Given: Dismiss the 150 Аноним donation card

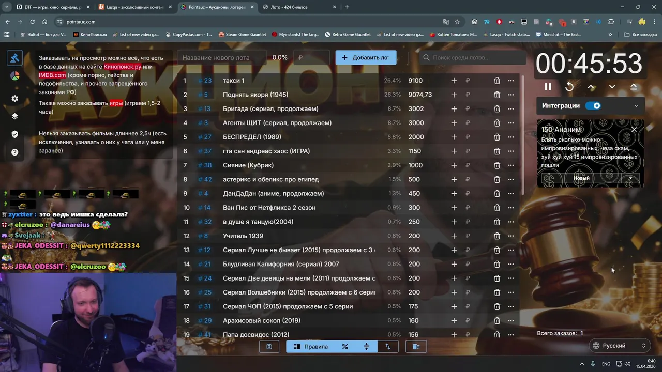Looking at the screenshot, I should click(634, 129).
